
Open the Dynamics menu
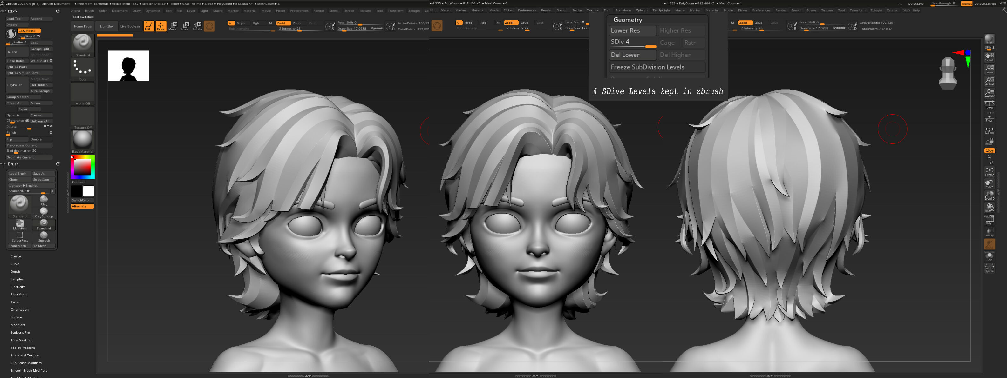pos(153,11)
